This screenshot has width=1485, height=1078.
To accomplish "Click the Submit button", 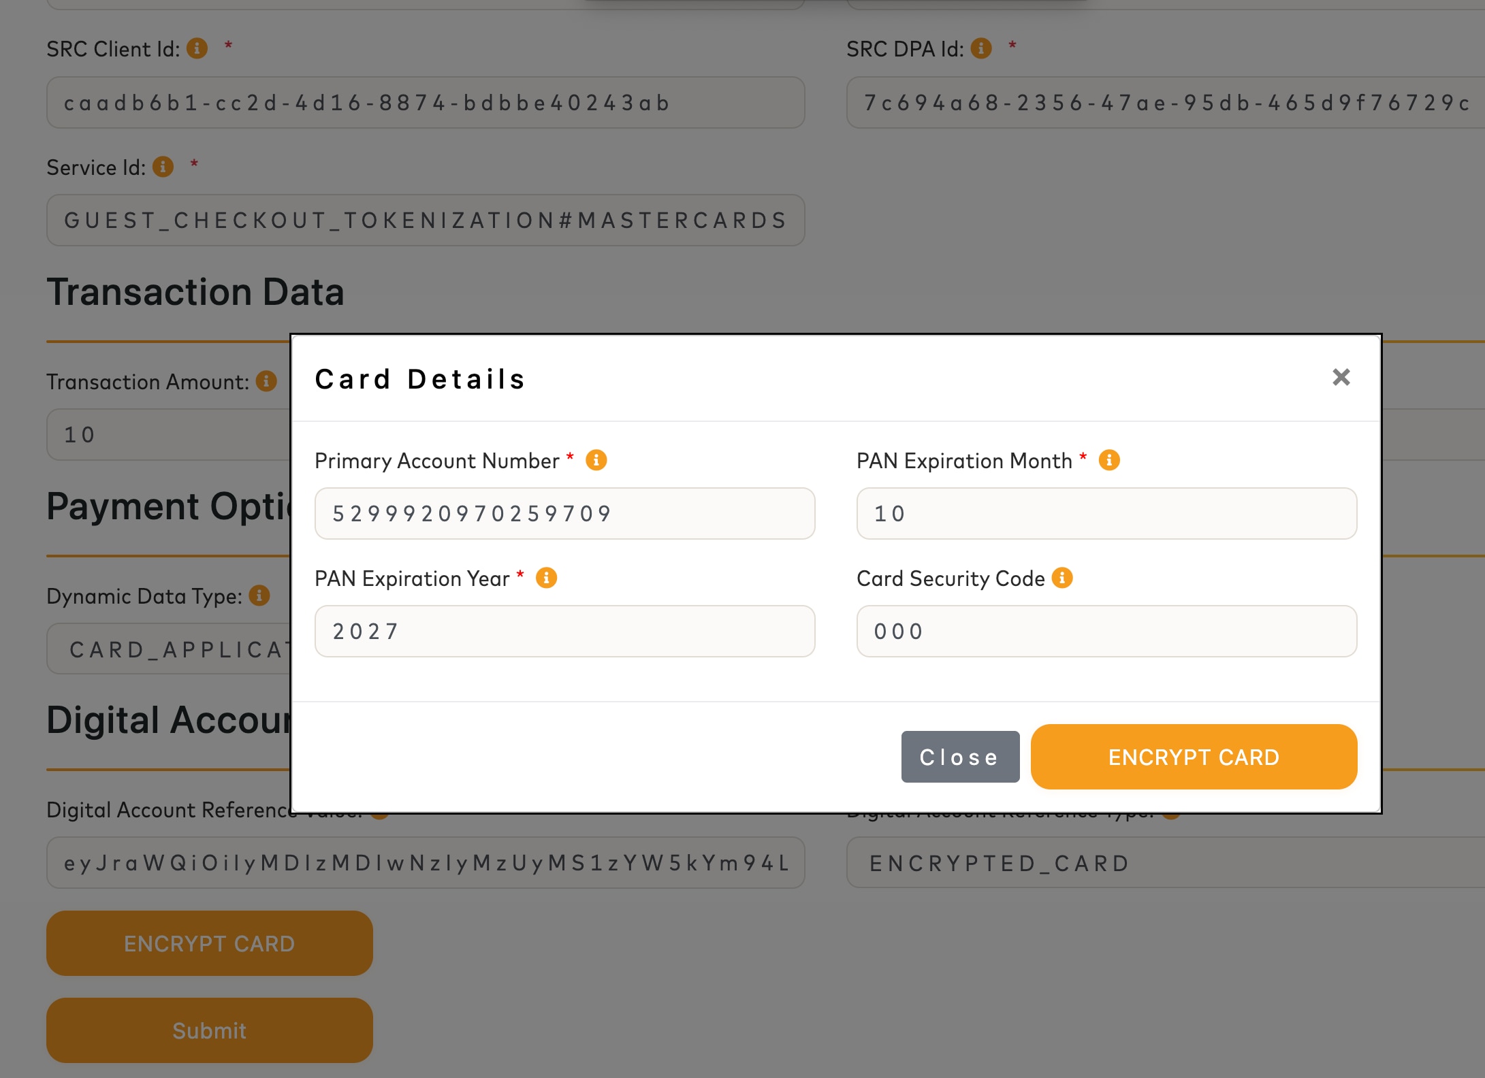I will pyautogui.click(x=210, y=1030).
